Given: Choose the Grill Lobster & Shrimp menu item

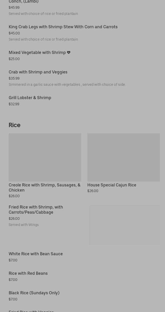Looking at the screenshot, I should [30, 98].
